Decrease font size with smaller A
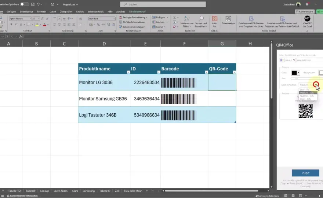Image resolution: width=323 pixels, height=198 pixels. 47,19
